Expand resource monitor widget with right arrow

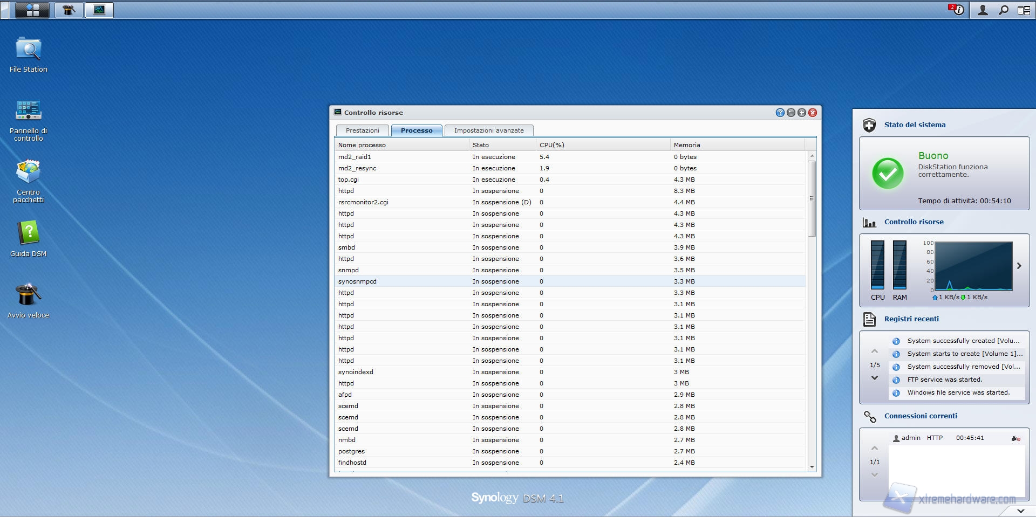1019,266
